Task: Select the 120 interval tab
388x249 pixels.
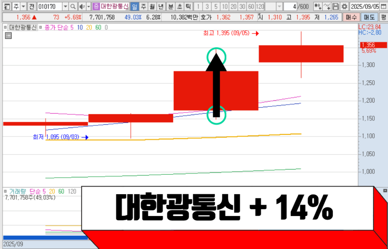Action: point(260,6)
